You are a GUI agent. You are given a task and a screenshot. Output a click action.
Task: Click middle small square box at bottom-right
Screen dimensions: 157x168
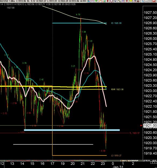pyautogui.click(x=154, y=163)
